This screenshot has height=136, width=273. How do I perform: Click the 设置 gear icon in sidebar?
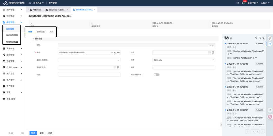click(x=4, y=92)
